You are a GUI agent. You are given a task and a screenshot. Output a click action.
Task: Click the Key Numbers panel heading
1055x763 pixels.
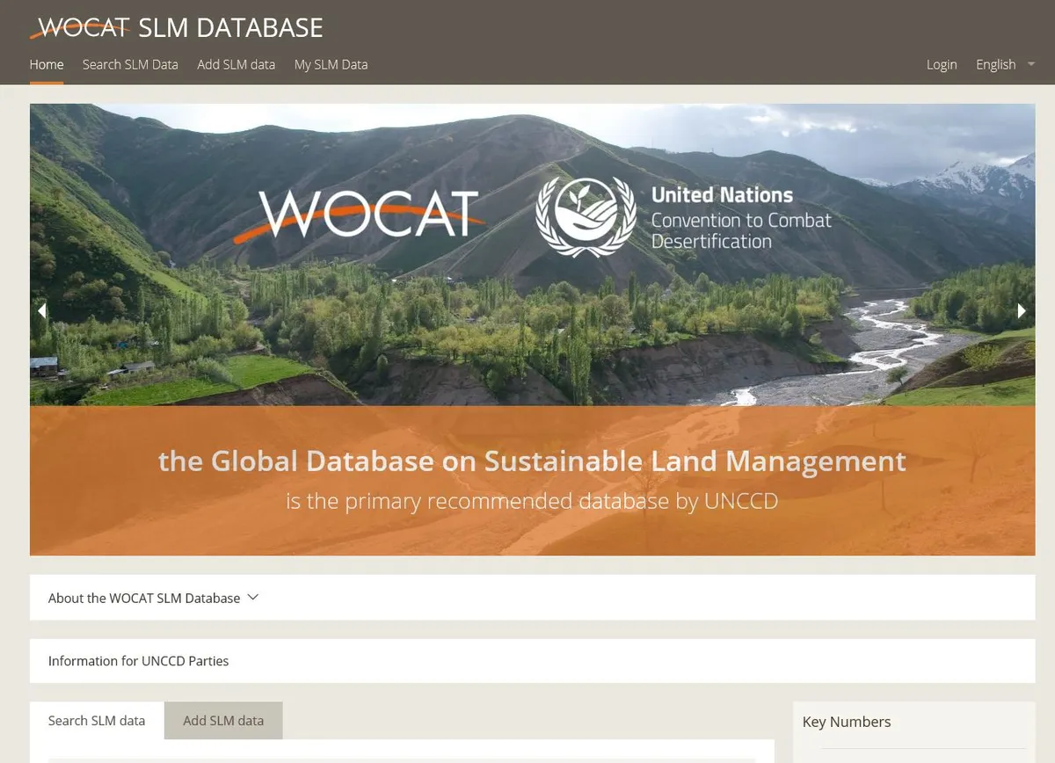[x=846, y=722]
